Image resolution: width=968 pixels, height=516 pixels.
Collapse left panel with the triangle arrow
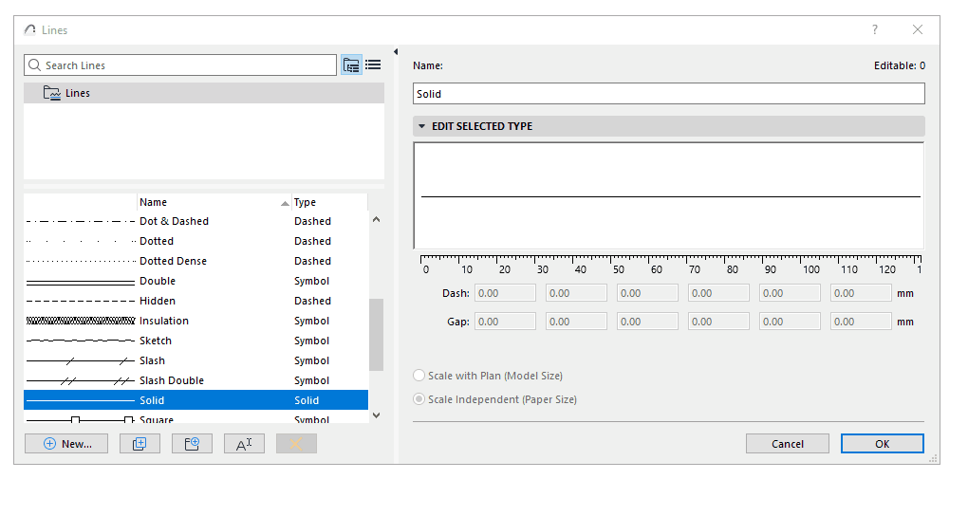(x=396, y=52)
